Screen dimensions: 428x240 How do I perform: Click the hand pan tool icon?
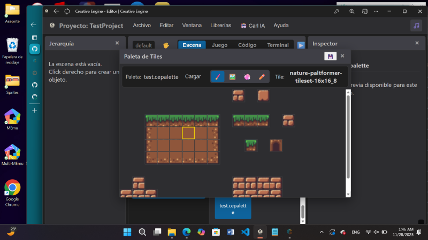(166, 45)
